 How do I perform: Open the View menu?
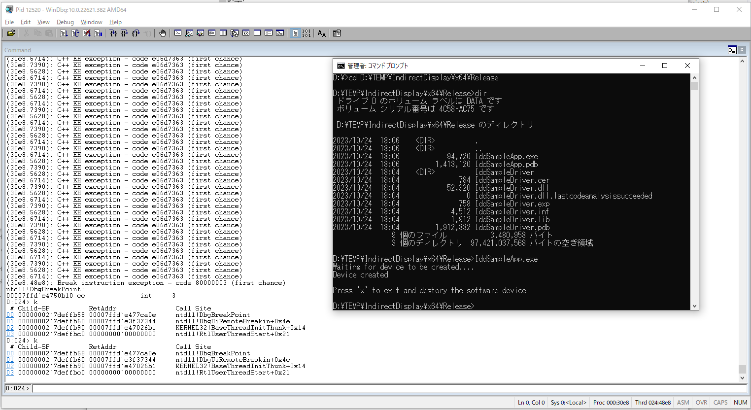pos(43,22)
